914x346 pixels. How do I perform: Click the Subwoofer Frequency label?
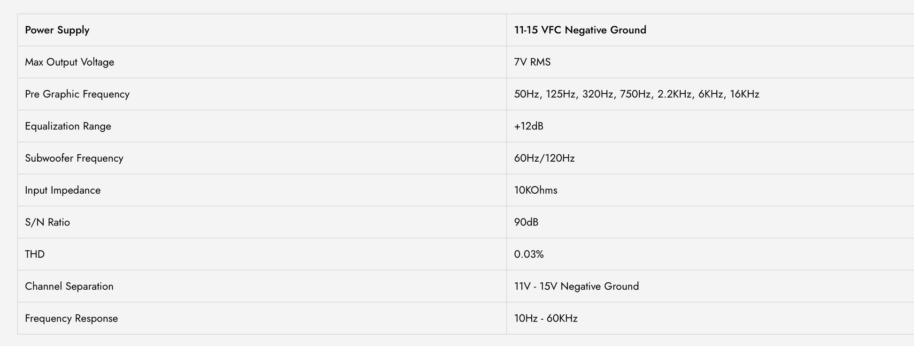coord(74,158)
